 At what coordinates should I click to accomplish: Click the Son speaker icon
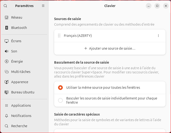coord(7,51)
